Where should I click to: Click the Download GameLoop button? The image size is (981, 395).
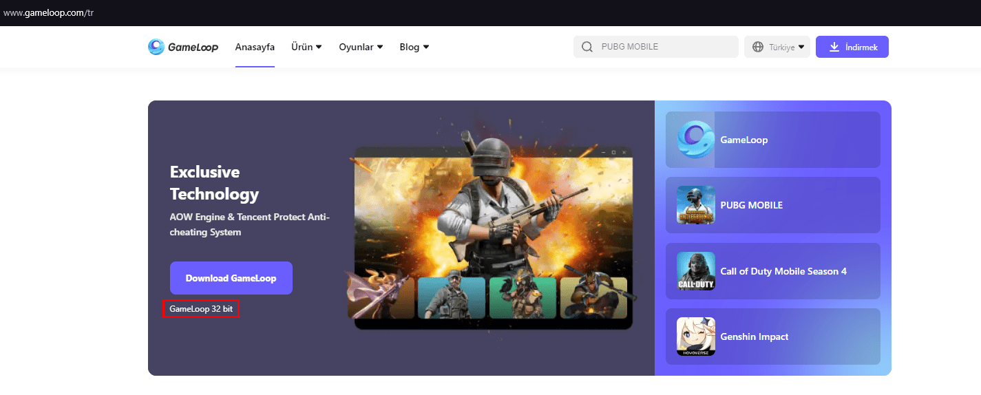[231, 278]
